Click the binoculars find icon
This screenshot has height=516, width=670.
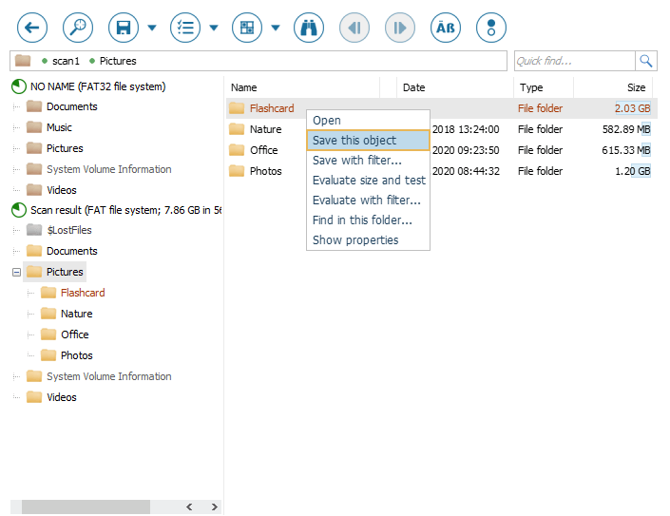(308, 28)
